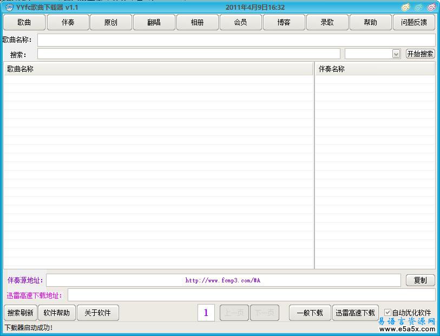
Task: Start a 一般下载 normal download
Action: (310, 312)
